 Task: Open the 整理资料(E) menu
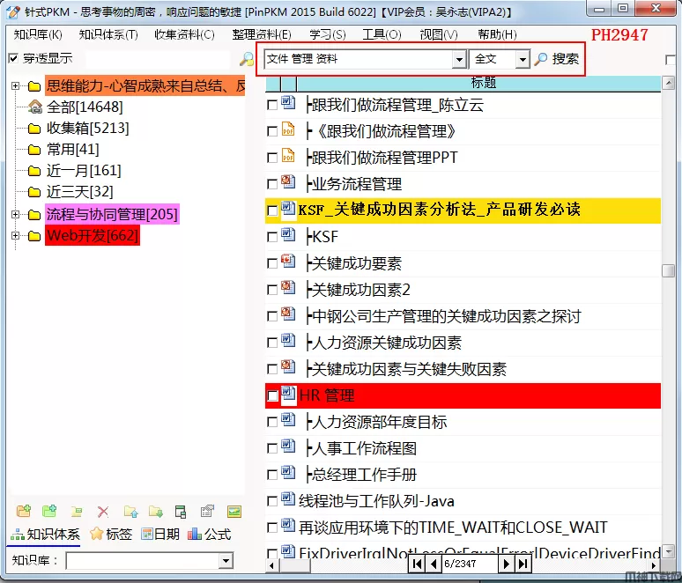(262, 34)
